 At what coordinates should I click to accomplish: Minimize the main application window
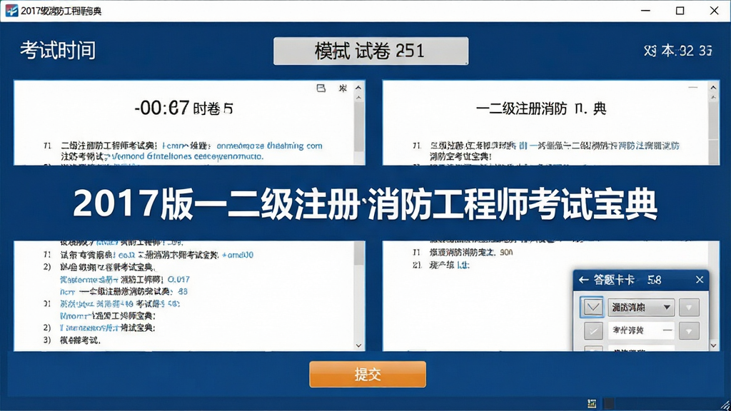pyautogui.click(x=645, y=10)
